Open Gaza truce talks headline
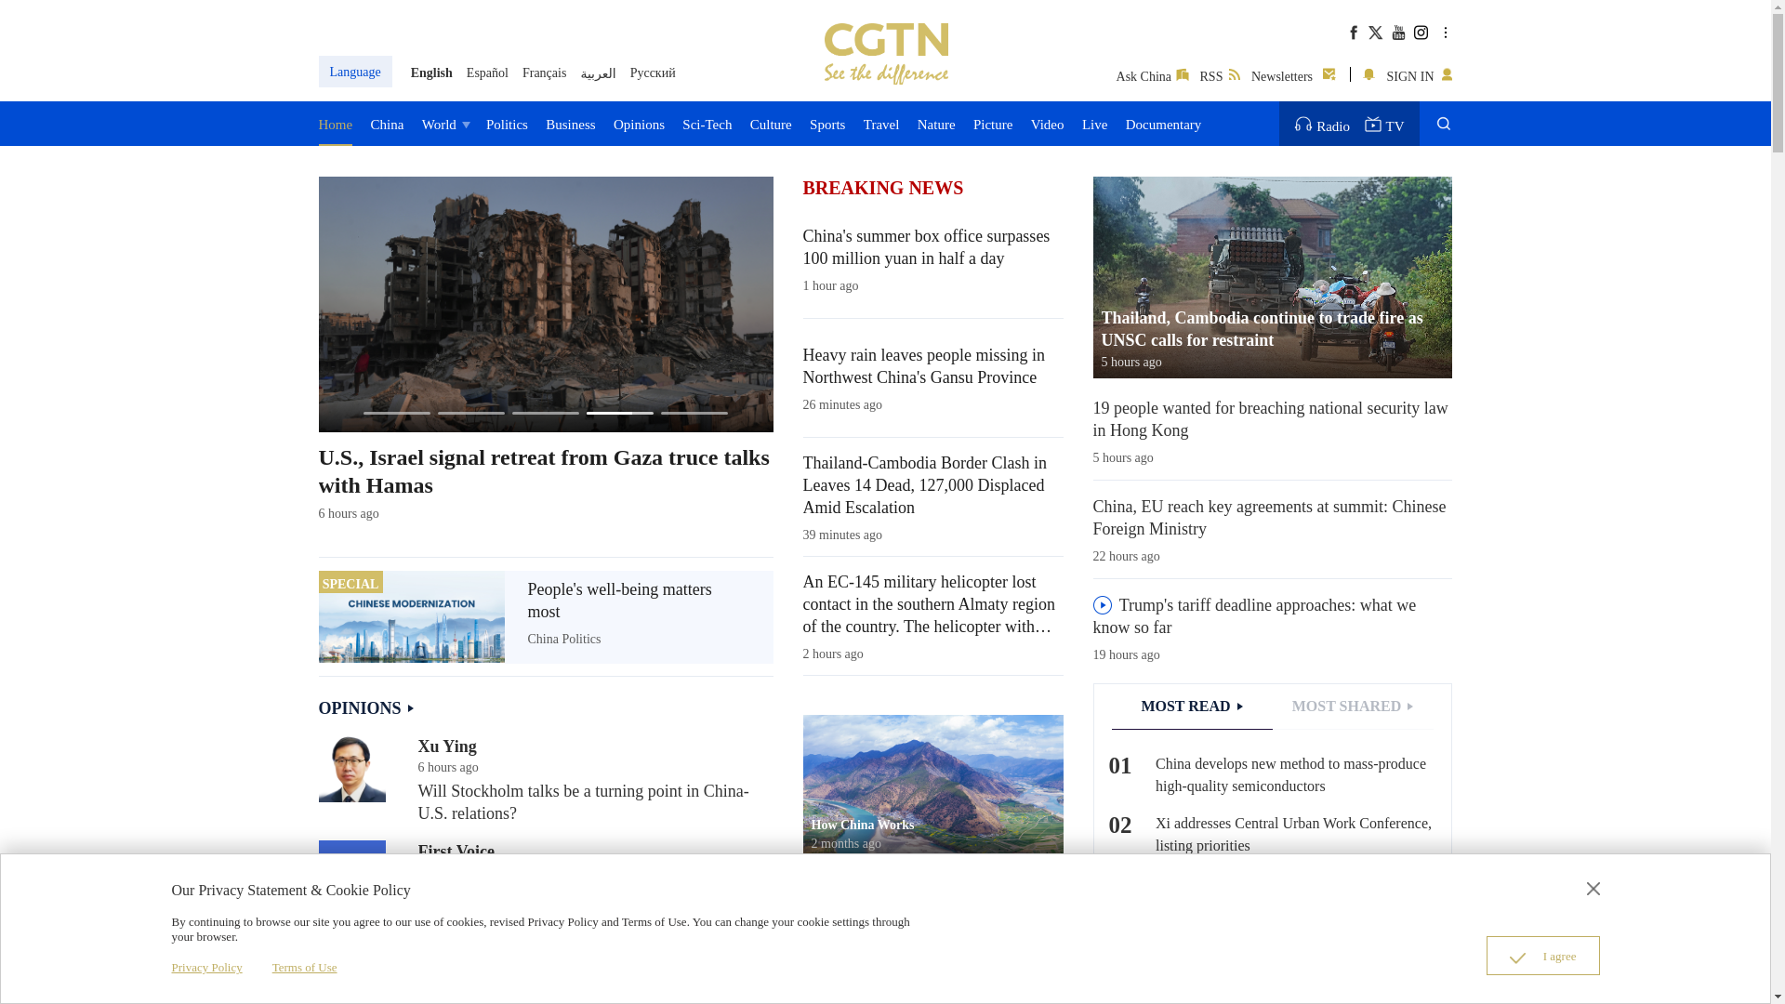 (x=544, y=471)
